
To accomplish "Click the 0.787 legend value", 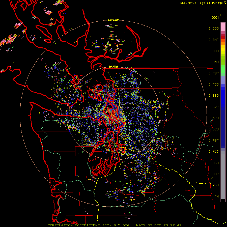I will [214, 73].
